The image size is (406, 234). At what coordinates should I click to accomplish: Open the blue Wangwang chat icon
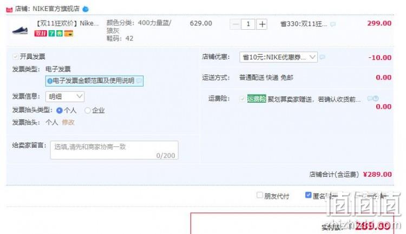(86, 9)
